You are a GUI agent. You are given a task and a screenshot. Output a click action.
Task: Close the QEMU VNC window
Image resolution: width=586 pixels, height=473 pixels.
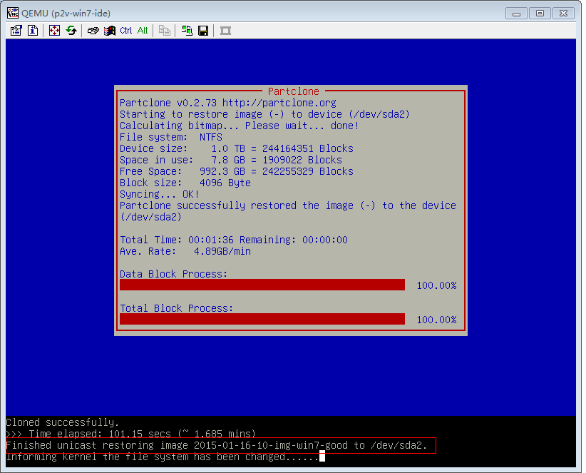pyautogui.click(x=564, y=13)
